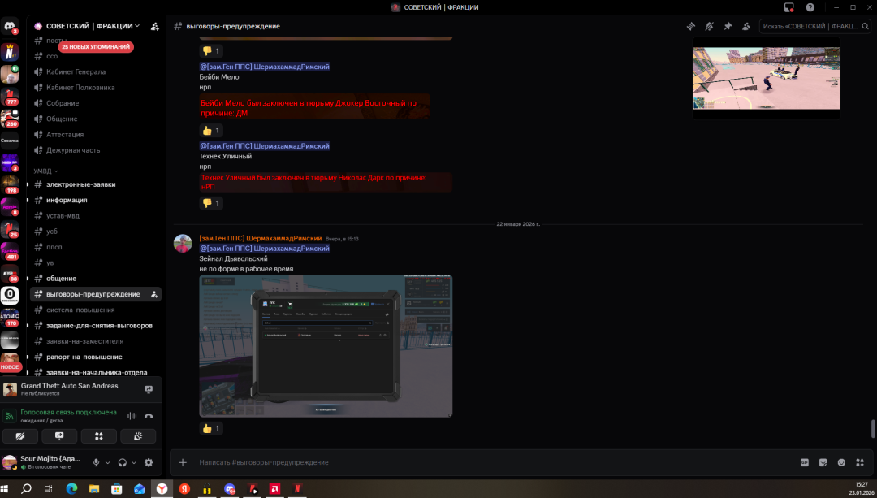Click the plus attachment button in message bar
This screenshot has width=877, height=498.
[x=183, y=462]
